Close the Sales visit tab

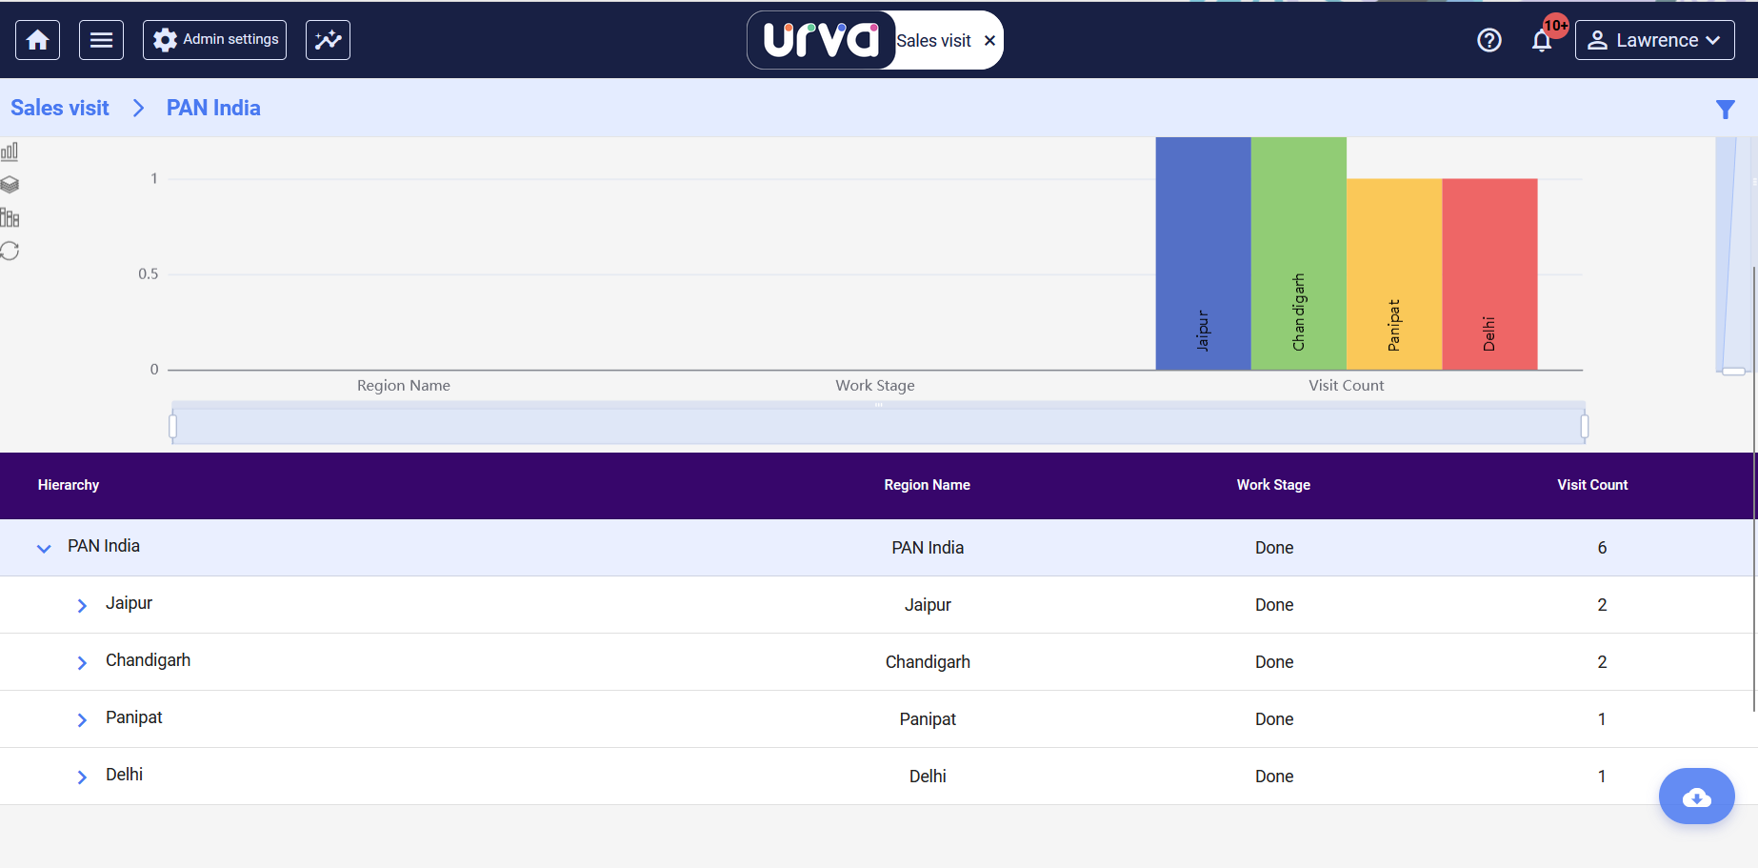point(989,41)
